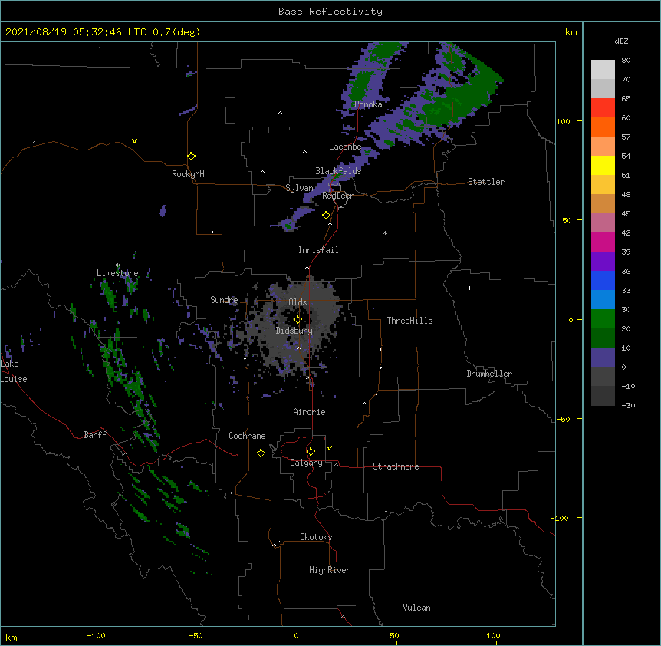Select the light grey top legend swatch
The width and height of the screenshot is (661, 646).
(603, 70)
